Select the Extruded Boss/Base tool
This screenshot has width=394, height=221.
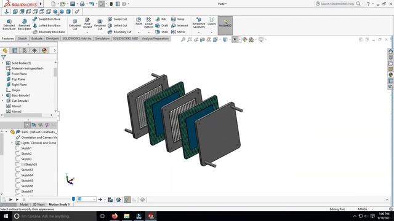pos(9,25)
